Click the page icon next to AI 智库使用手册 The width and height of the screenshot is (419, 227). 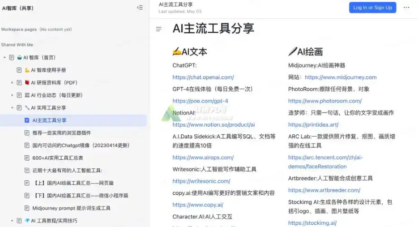coord(19,70)
